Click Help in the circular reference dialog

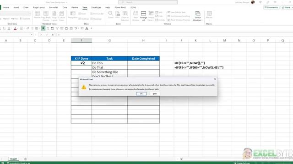tap(155, 94)
